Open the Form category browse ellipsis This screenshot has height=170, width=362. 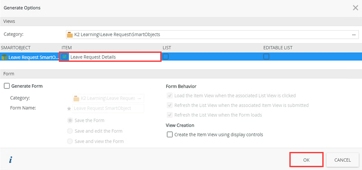tap(140, 98)
